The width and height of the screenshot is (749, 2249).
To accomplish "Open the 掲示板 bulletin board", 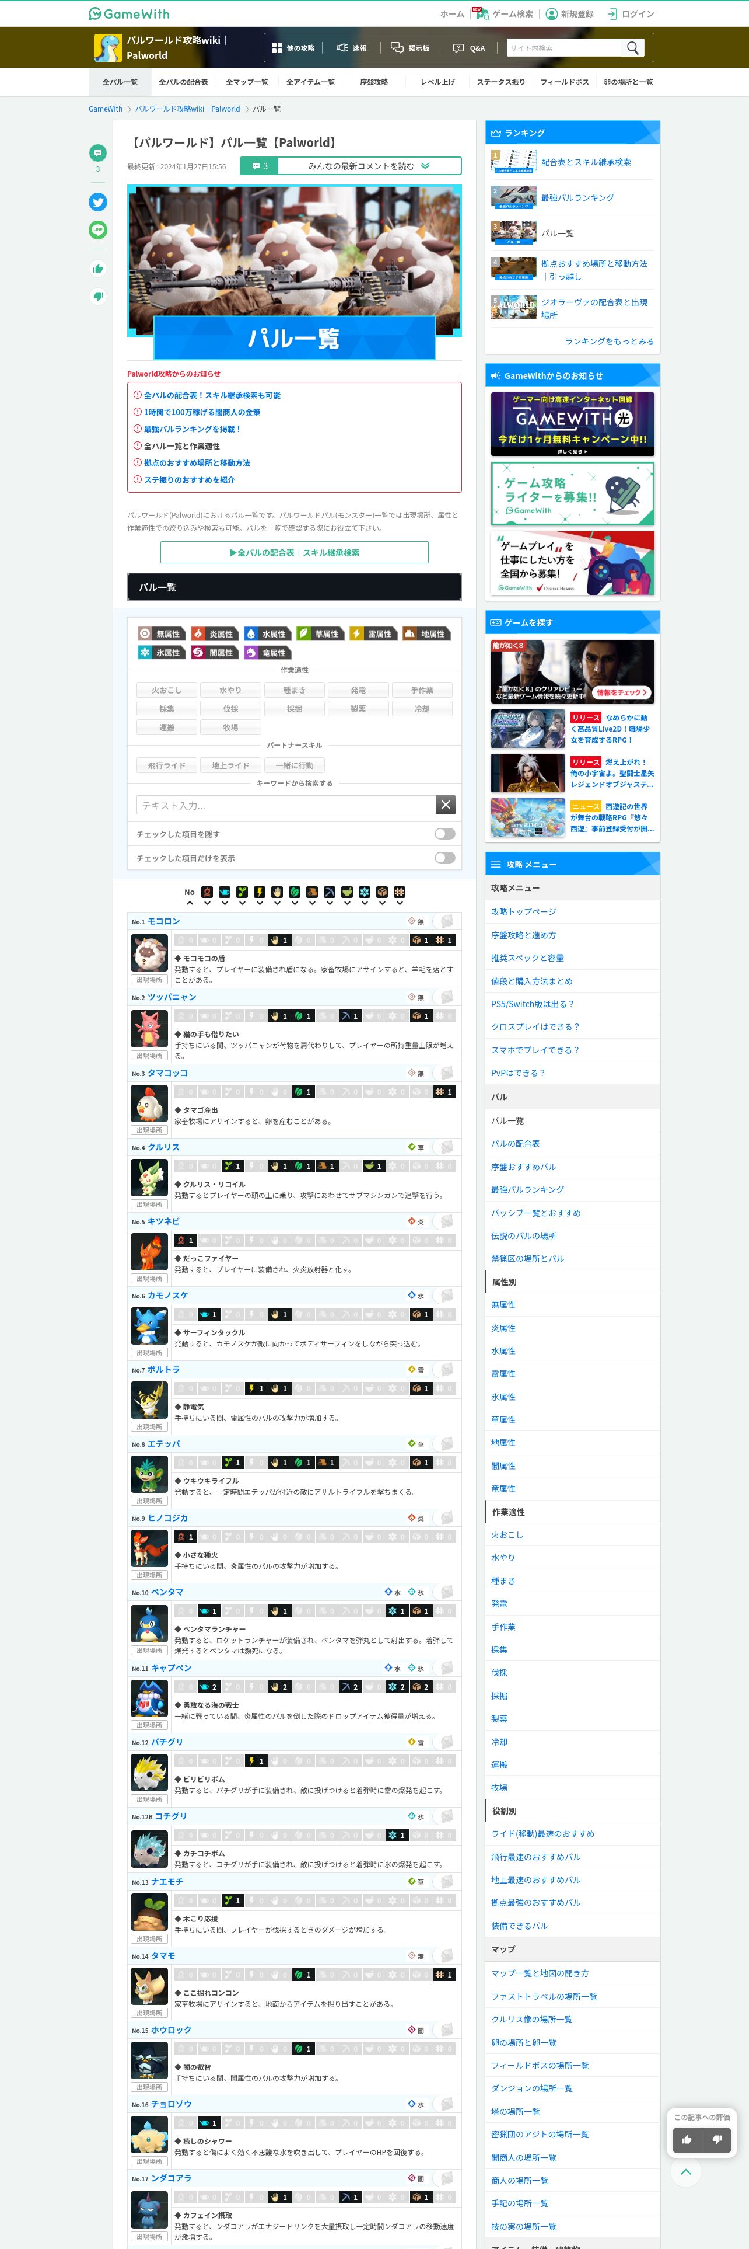I will (x=410, y=48).
